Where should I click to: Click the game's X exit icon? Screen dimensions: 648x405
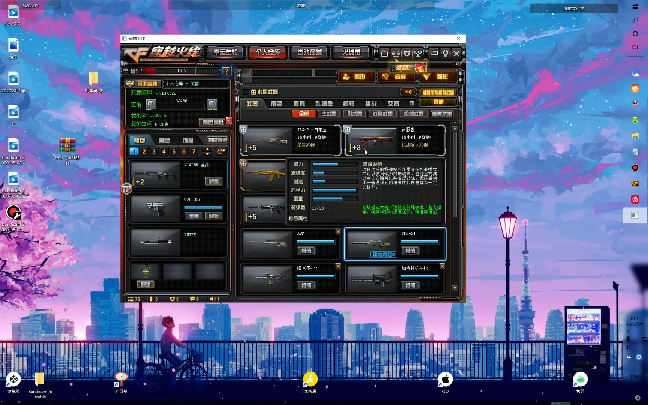(456, 53)
